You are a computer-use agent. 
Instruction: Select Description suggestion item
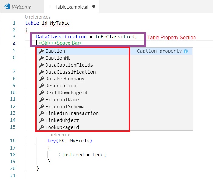click(x=61, y=85)
